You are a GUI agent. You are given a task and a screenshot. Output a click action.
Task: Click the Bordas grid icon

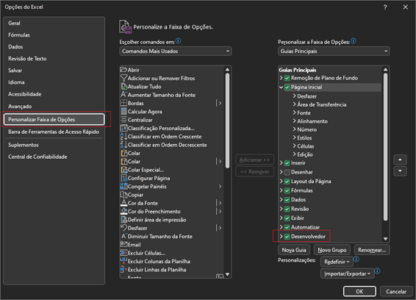click(124, 103)
